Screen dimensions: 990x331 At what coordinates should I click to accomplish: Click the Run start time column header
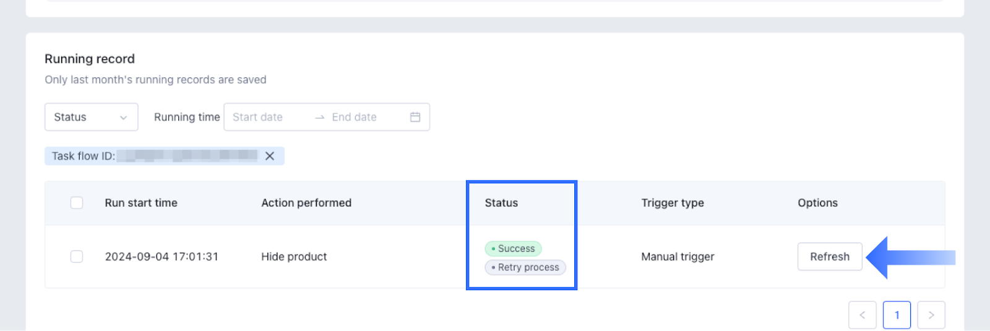click(x=141, y=203)
